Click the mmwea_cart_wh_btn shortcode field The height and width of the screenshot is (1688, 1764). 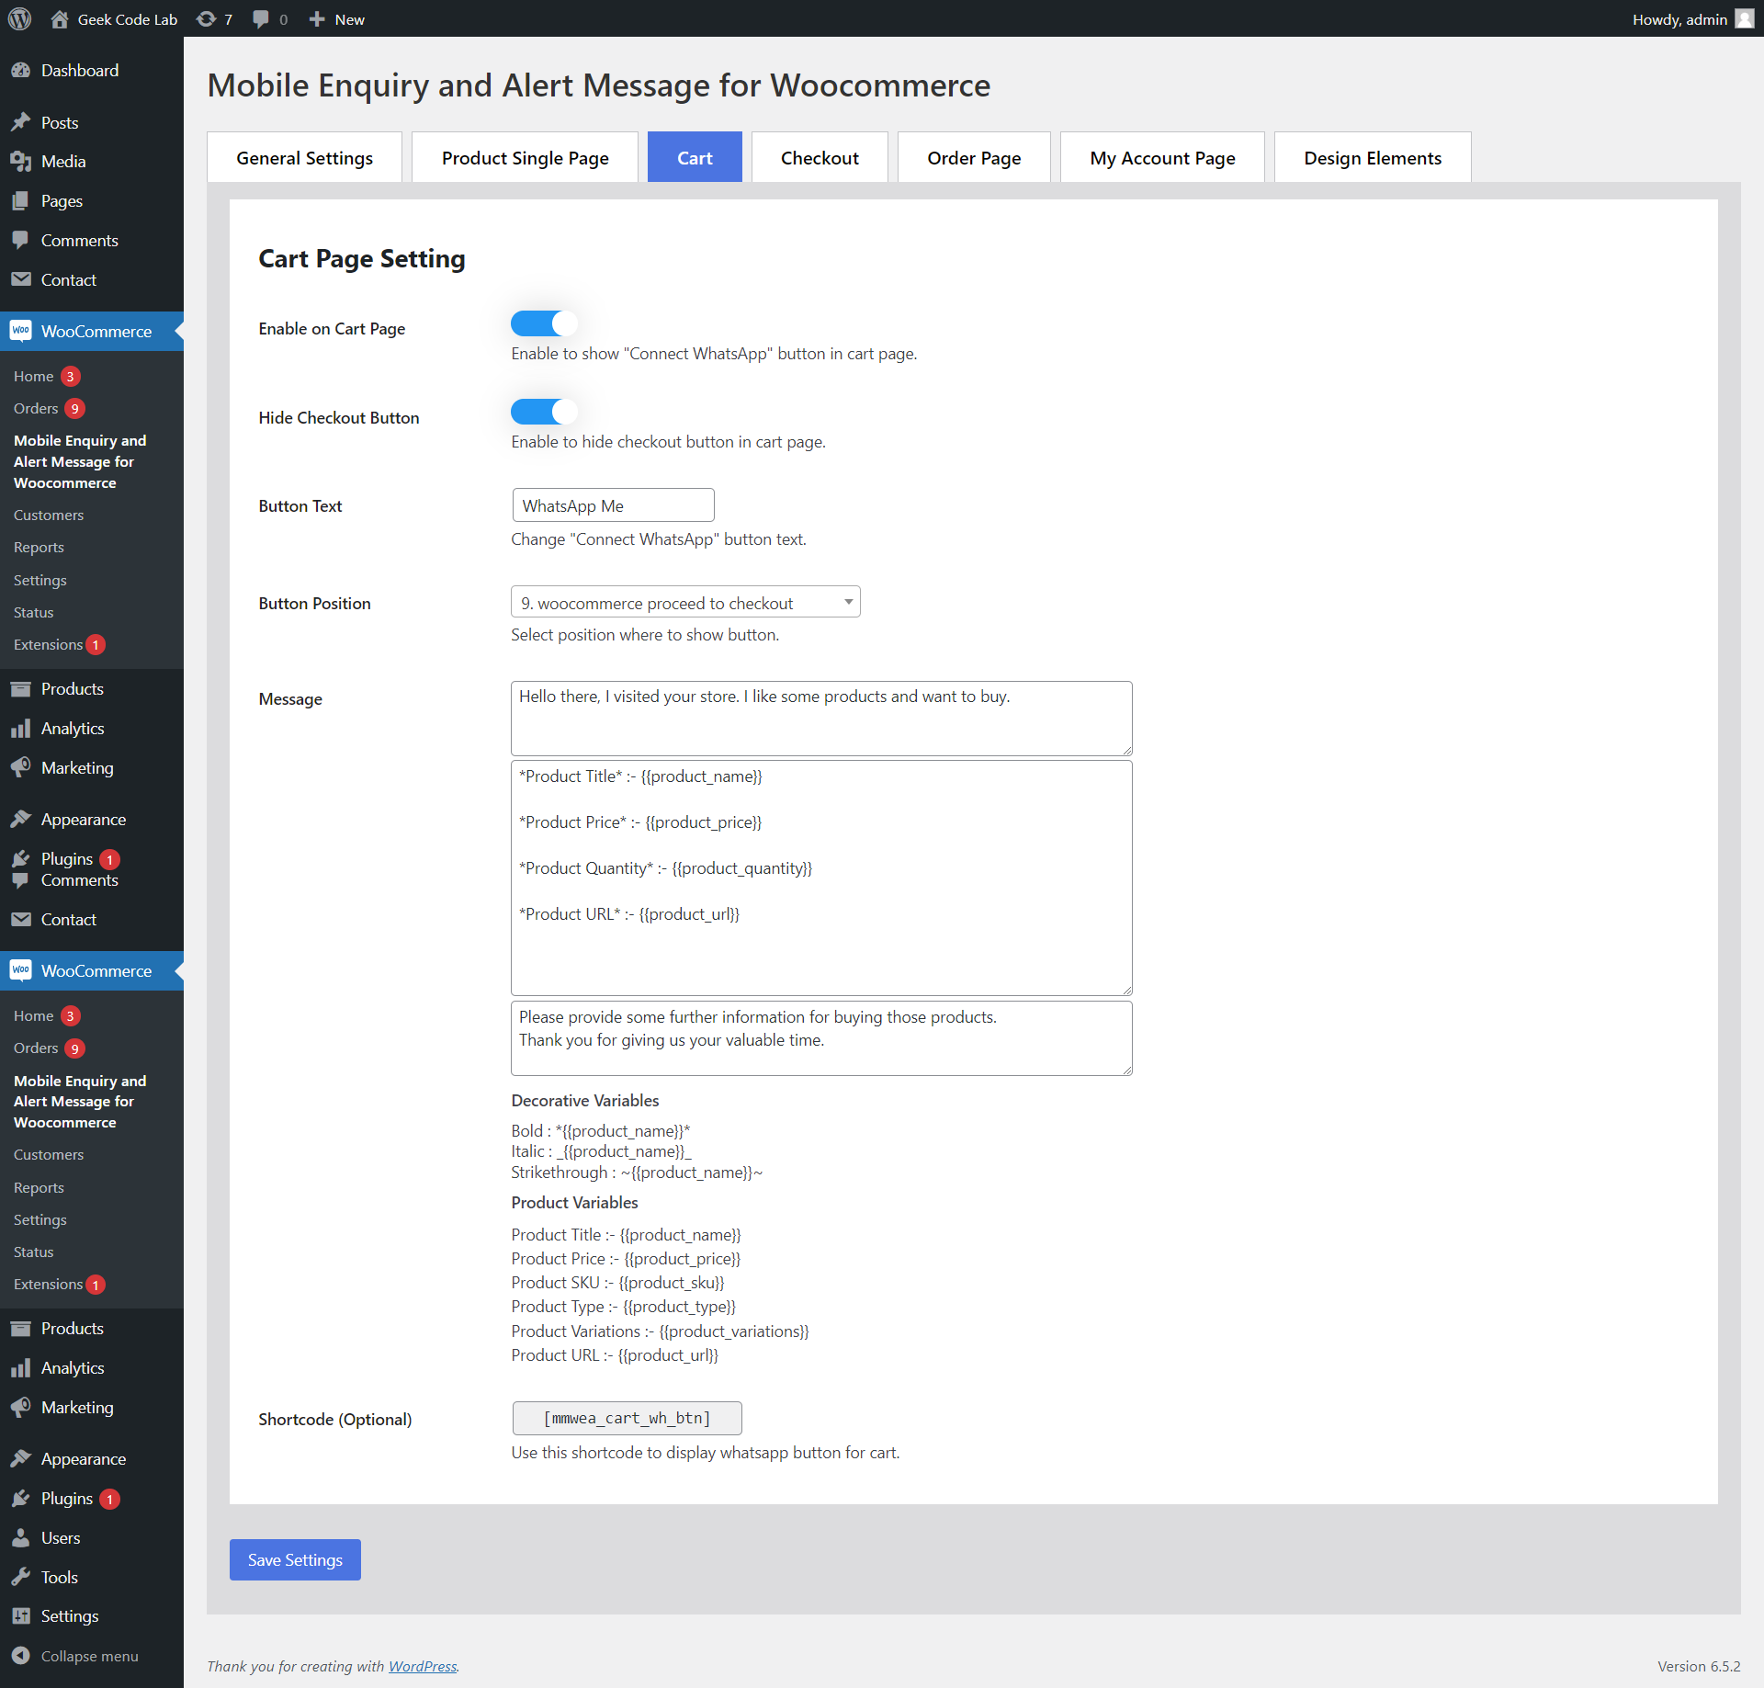627,1419
